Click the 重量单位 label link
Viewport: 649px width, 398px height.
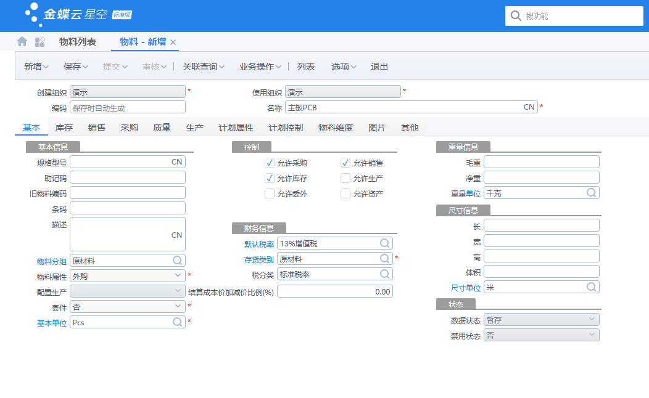point(466,193)
